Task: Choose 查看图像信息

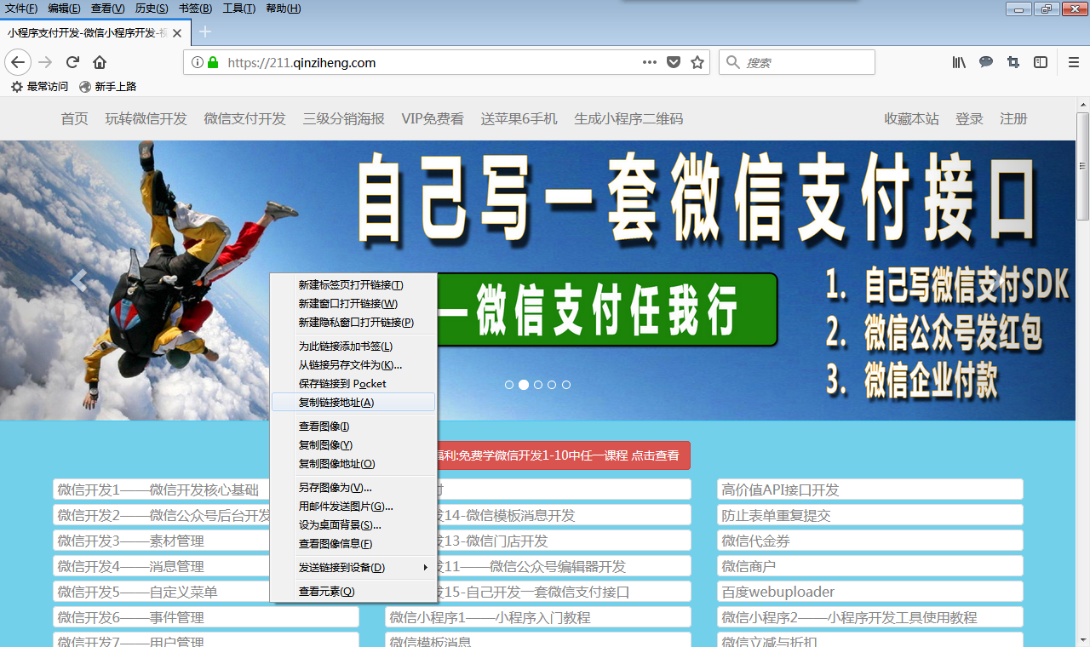Action: [353, 544]
